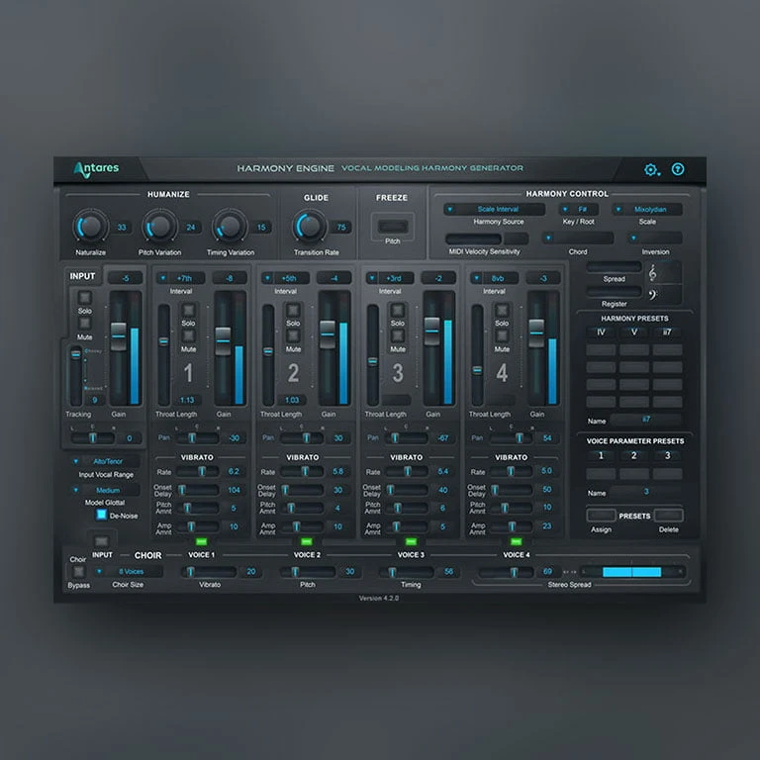The height and width of the screenshot is (760, 760).
Task: Open the Harmony Source dropdown
Action: pos(495,210)
